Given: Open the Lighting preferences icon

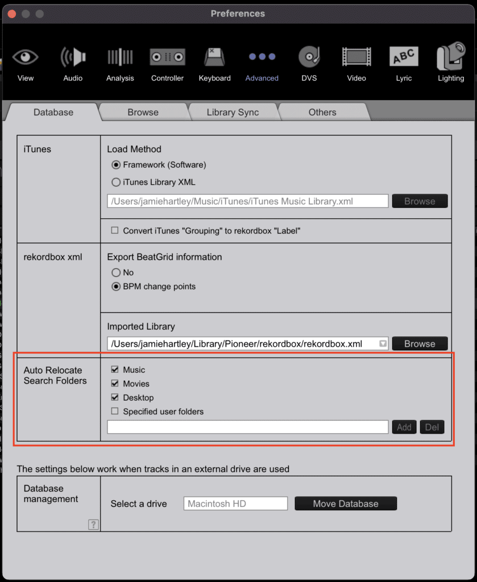Looking at the screenshot, I should coord(451,57).
